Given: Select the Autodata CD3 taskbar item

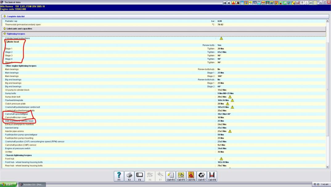Looking at the screenshot, I should tap(33, 185).
